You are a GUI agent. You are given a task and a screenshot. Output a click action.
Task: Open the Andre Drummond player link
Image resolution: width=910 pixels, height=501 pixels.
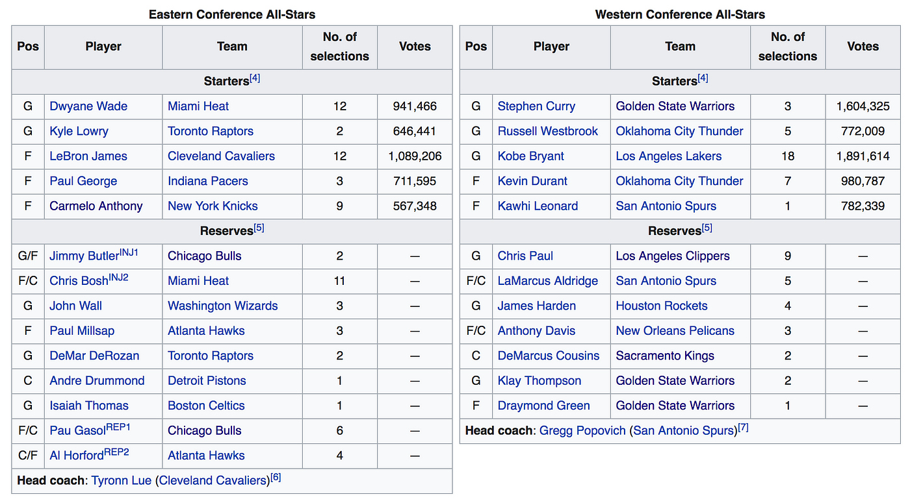click(97, 381)
